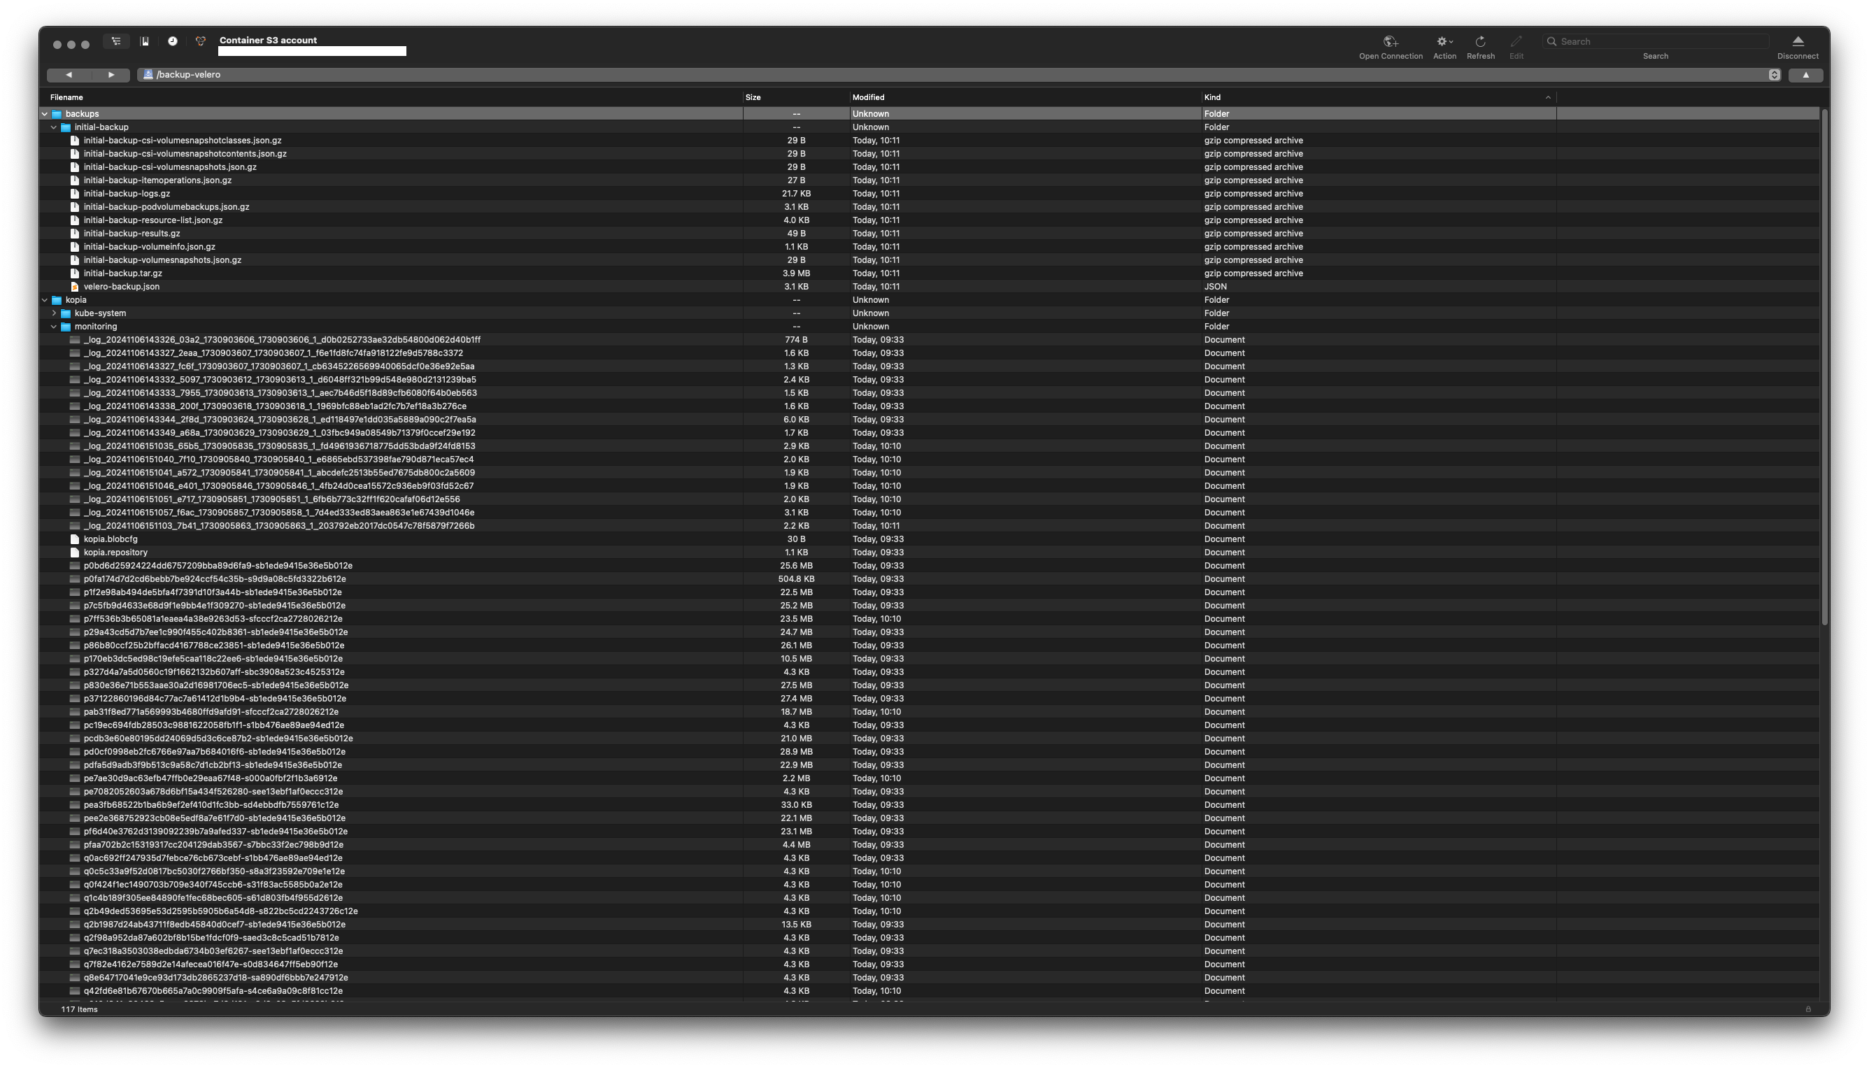Switch to the outline browser view

(116, 41)
